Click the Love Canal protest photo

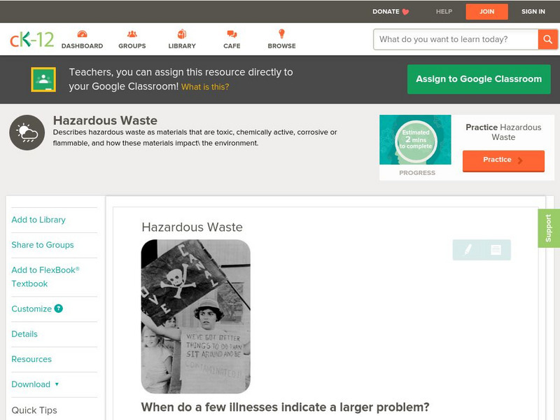pos(196,316)
